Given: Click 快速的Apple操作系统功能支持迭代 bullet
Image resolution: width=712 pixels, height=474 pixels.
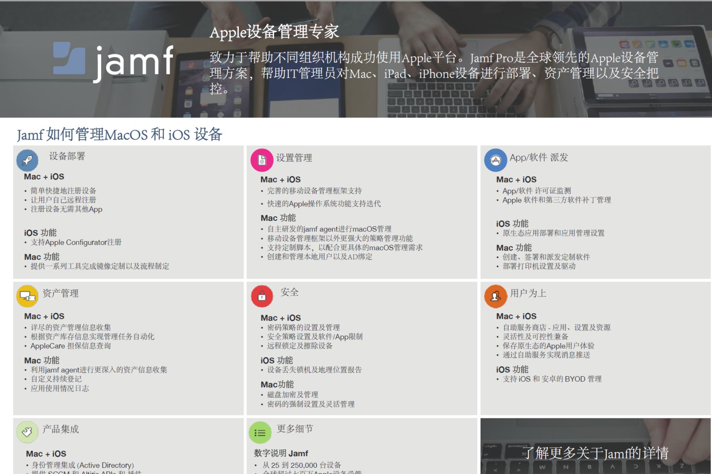Looking at the screenshot, I should click(x=324, y=204).
